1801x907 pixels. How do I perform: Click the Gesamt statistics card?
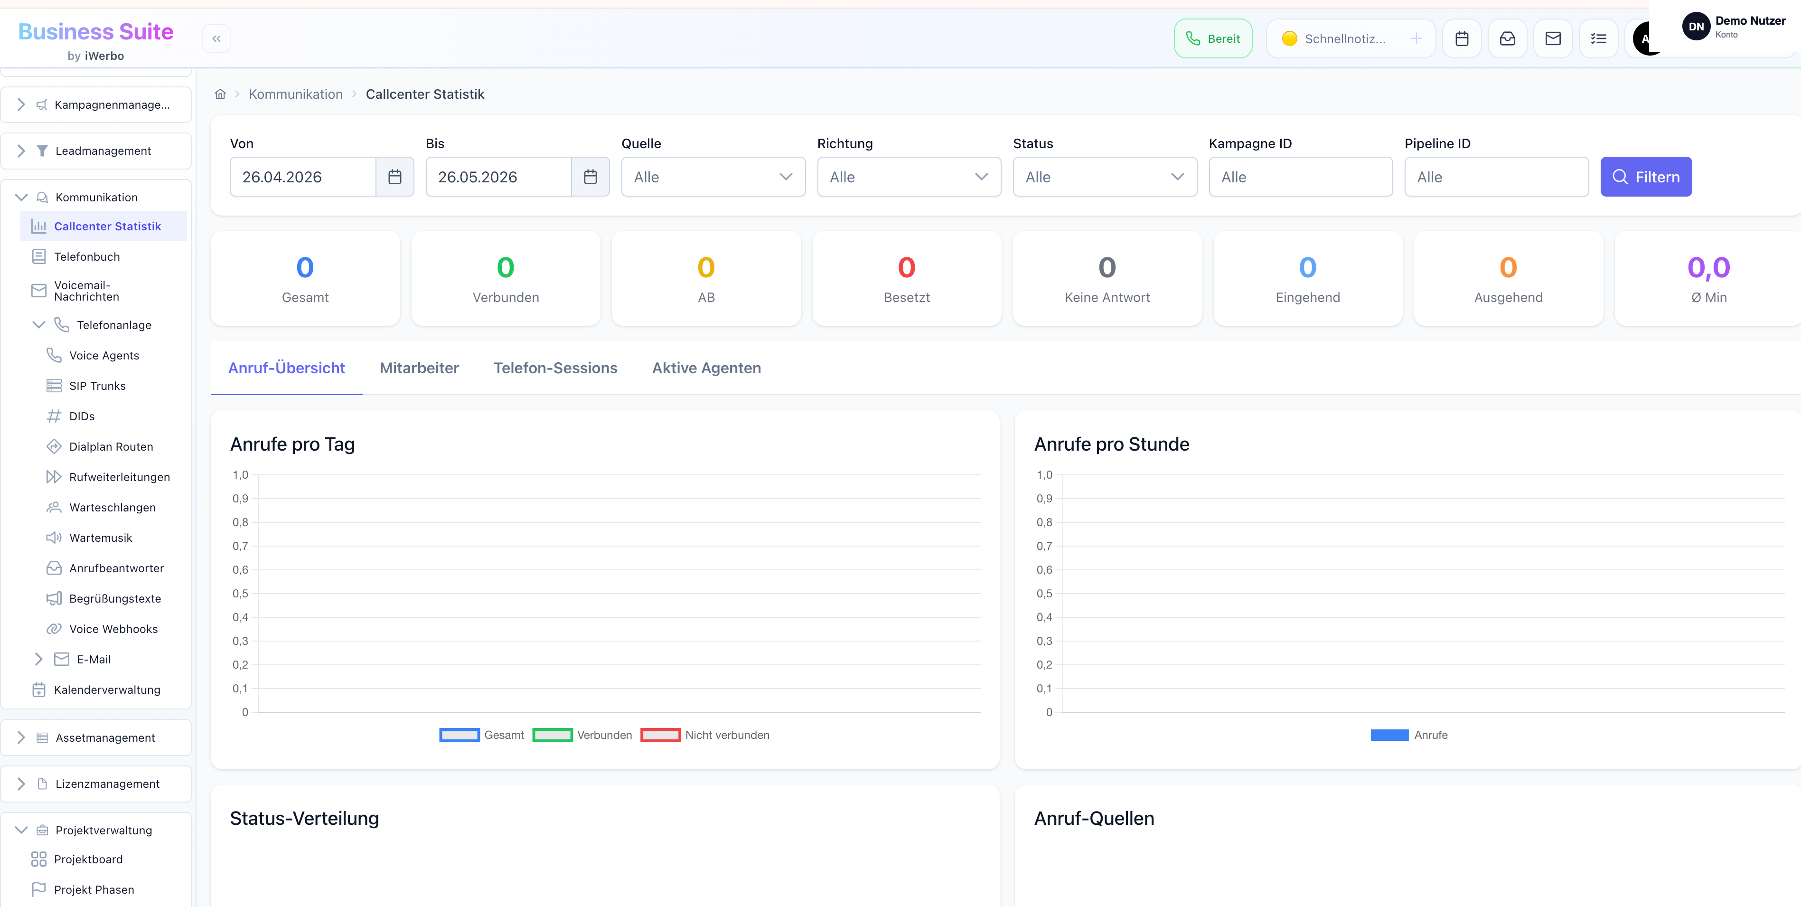click(305, 278)
